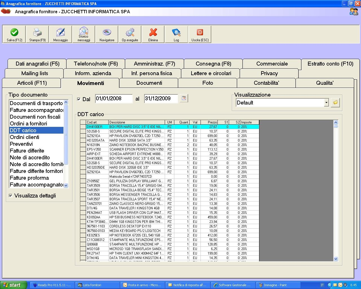Screen dimensions: 361x289
Task: Toggle the Visualizza dettagli checkbox
Action: click(x=11, y=195)
